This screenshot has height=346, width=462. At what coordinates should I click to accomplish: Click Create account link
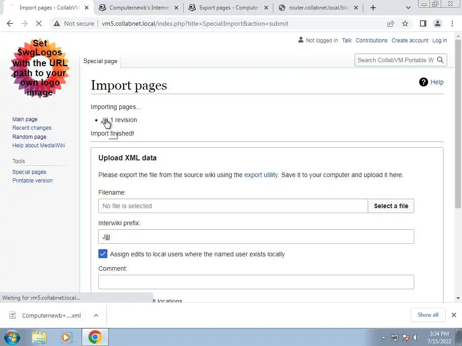pos(410,40)
